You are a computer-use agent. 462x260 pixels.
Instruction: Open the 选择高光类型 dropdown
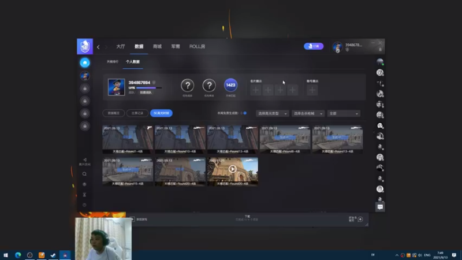[272, 113]
